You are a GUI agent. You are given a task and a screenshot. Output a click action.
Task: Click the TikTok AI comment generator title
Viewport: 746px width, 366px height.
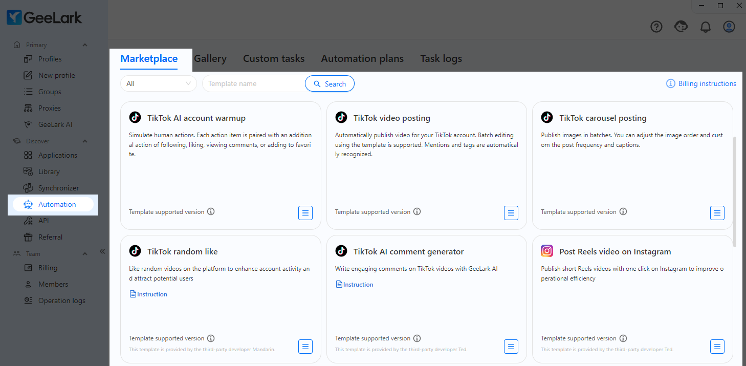pos(409,251)
